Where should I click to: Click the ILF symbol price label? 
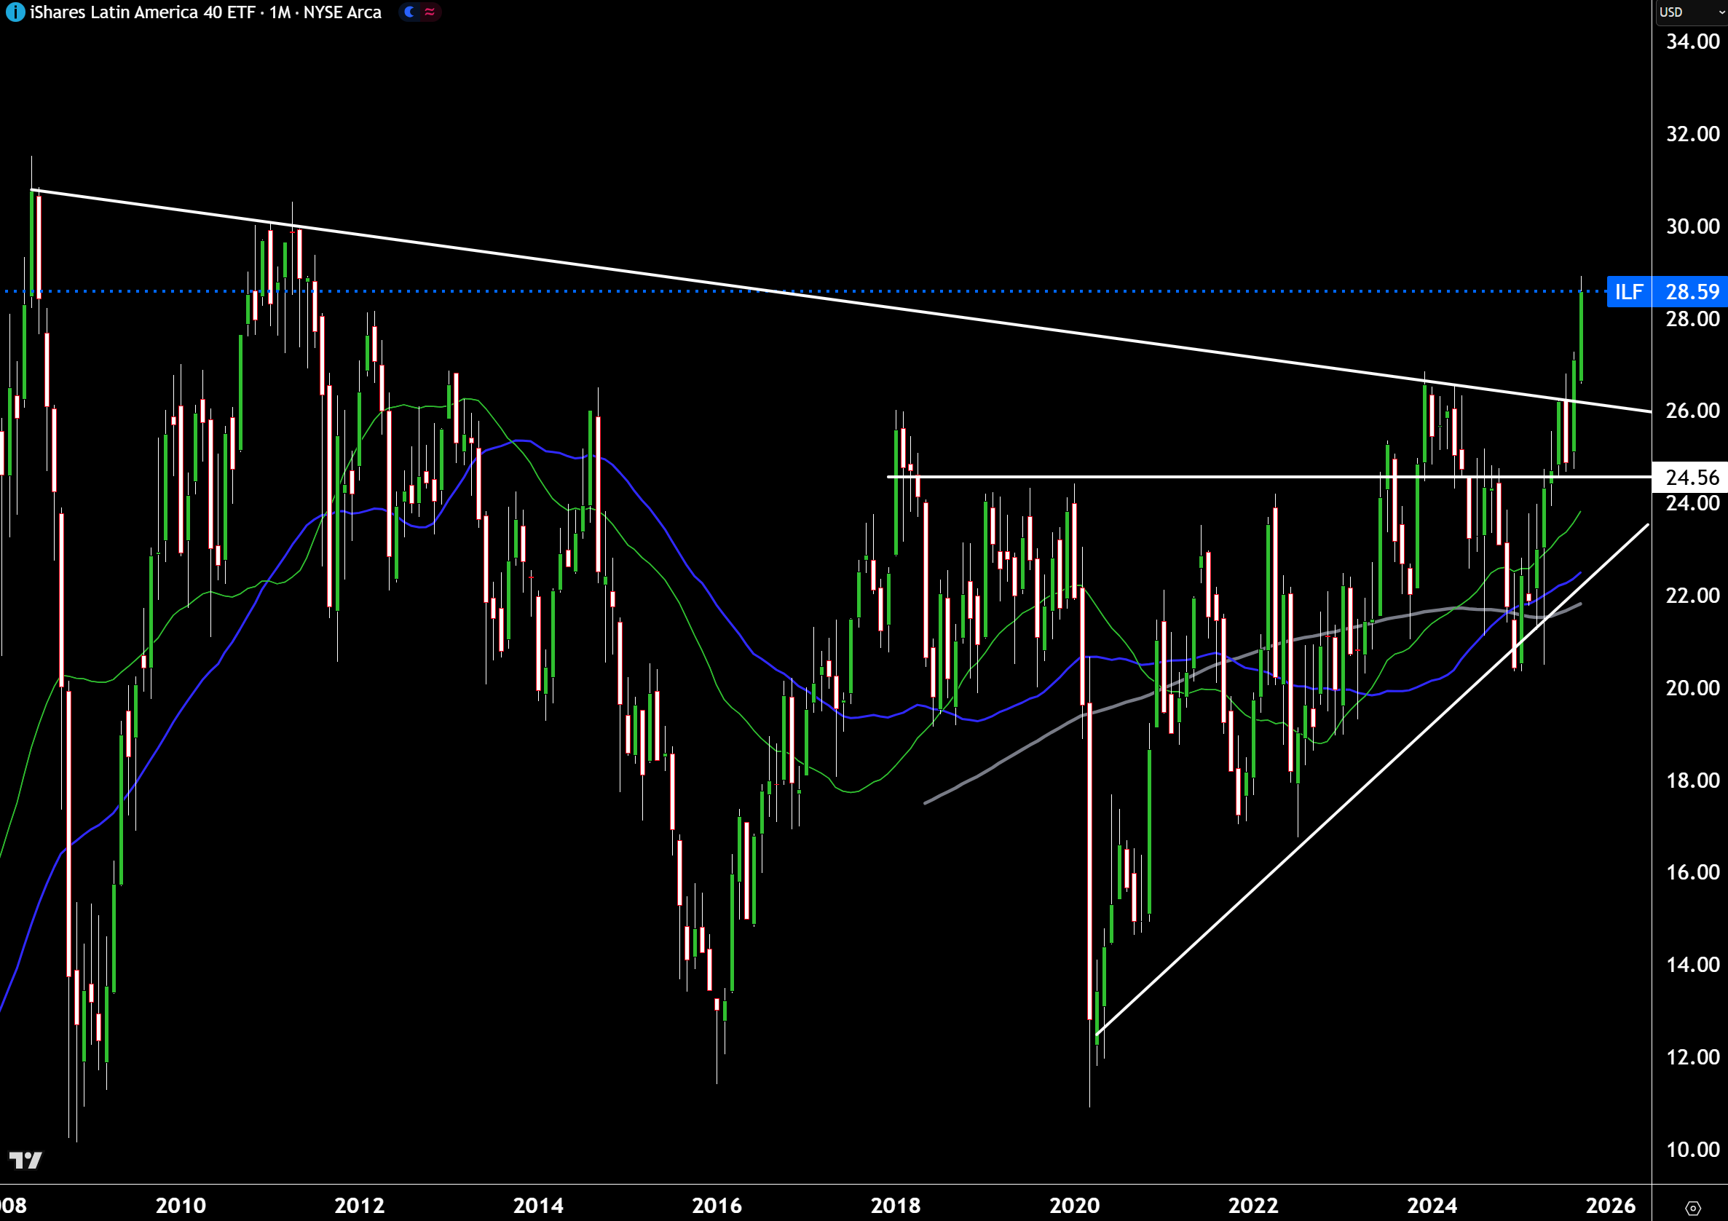1629,292
